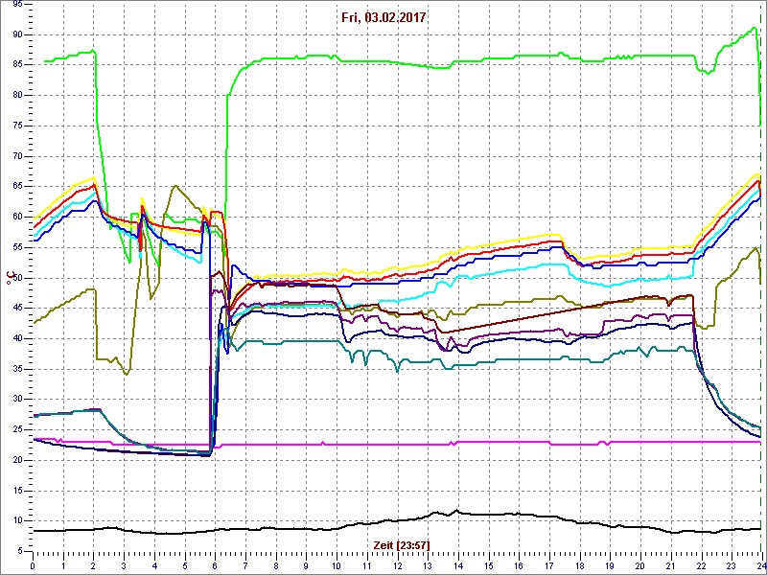Click the 10 label on temperature axis
Viewport: 767px width, 575px height.
click(16, 521)
